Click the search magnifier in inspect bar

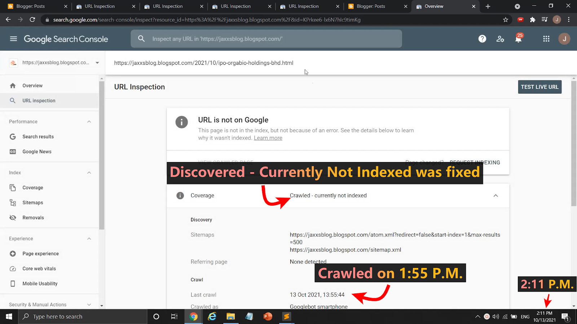pos(141,39)
